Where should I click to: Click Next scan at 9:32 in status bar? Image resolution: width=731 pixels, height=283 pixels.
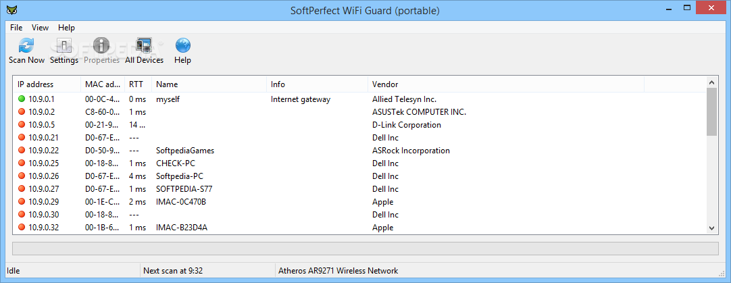pyautogui.click(x=173, y=270)
